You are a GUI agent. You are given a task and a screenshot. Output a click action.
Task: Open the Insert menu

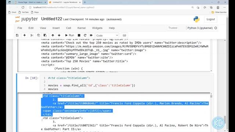point(56,28)
